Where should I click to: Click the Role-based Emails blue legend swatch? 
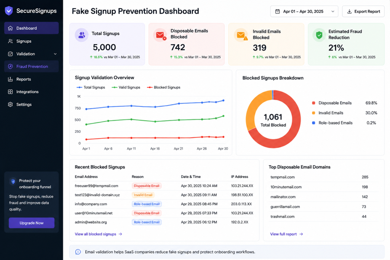[314, 123]
